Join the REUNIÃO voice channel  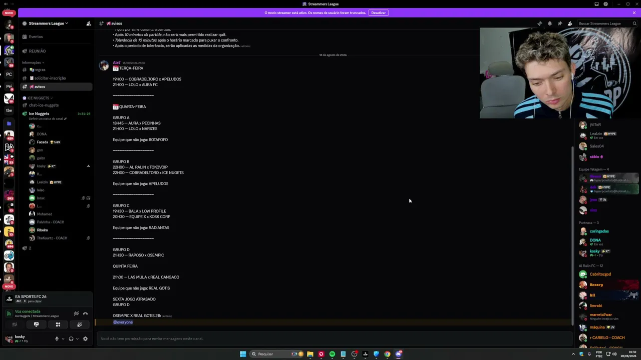(x=56, y=51)
